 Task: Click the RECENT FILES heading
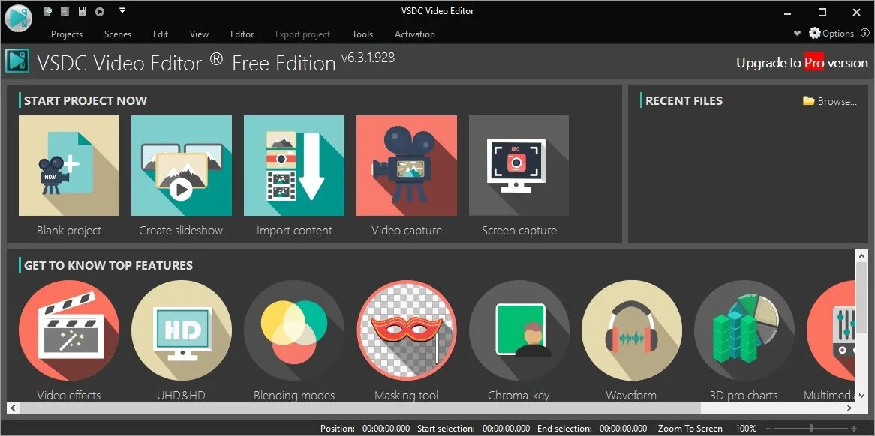[684, 101]
